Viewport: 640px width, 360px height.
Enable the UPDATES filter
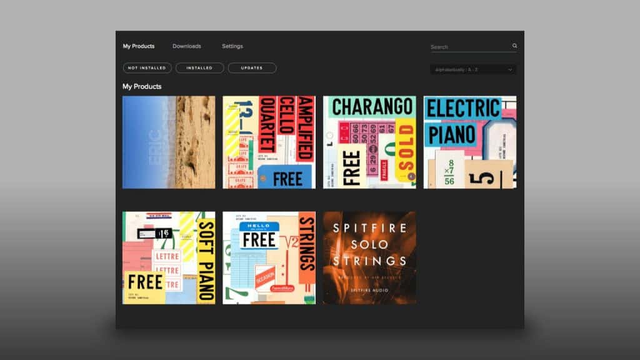click(252, 68)
